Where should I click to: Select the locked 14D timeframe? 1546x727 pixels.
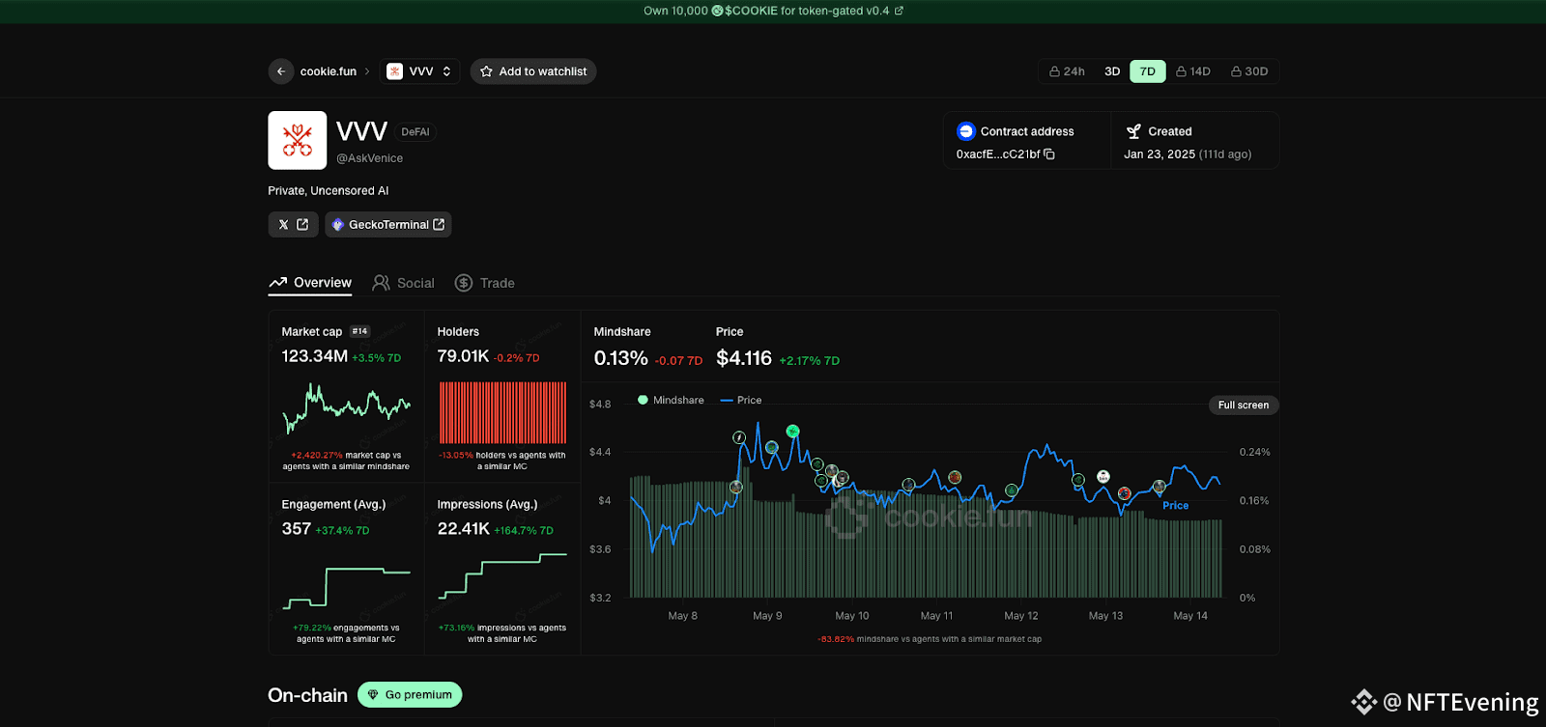1193,71
